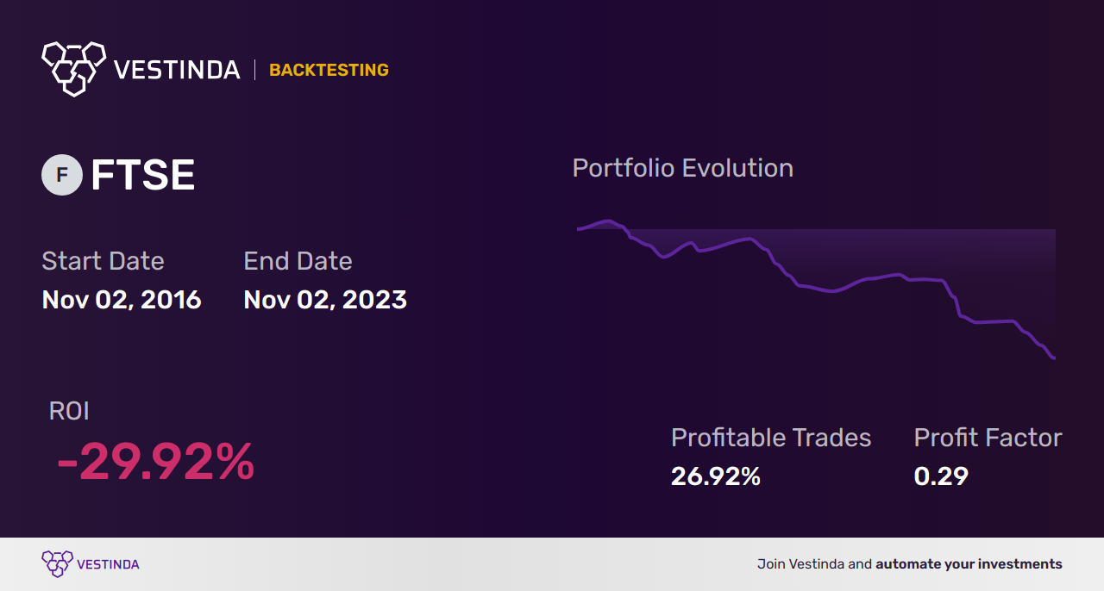
Task: Click the Nov 02, 2023 end date value
Action: click(325, 300)
